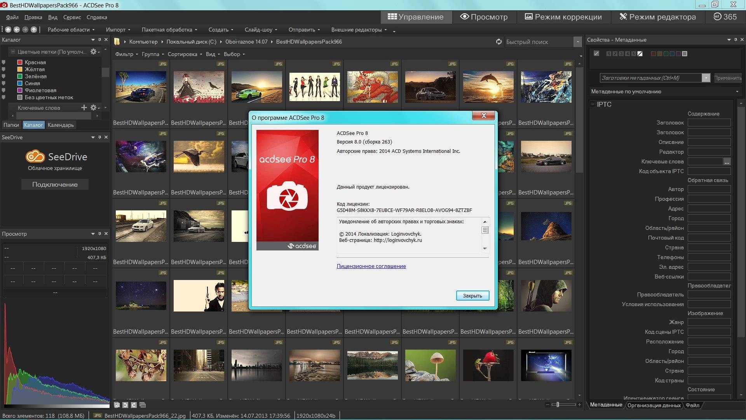Click SeeDrive Подключение button
This screenshot has height=420, width=746.
point(55,184)
